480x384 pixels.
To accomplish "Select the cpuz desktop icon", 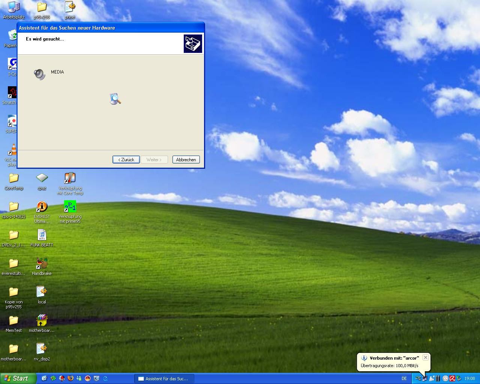I will pyautogui.click(x=42, y=181).
